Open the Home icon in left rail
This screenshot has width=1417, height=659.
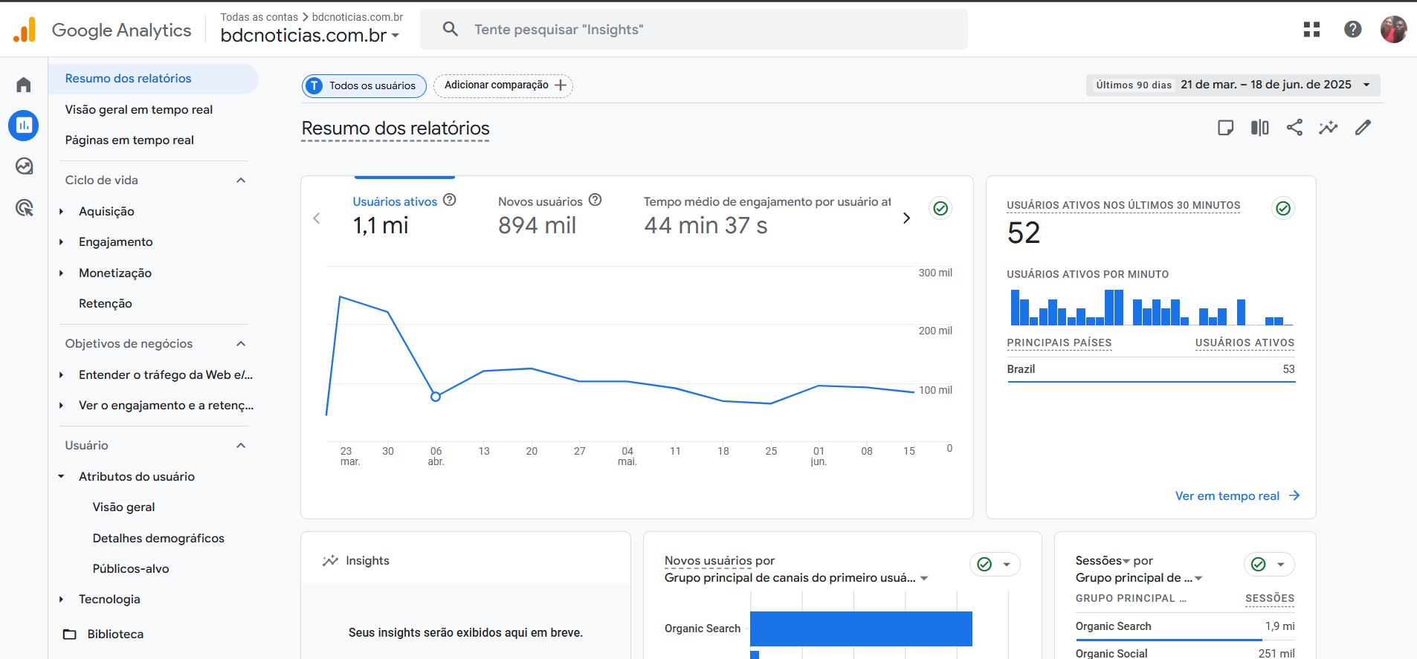pyautogui.click(x=24, y=85)
